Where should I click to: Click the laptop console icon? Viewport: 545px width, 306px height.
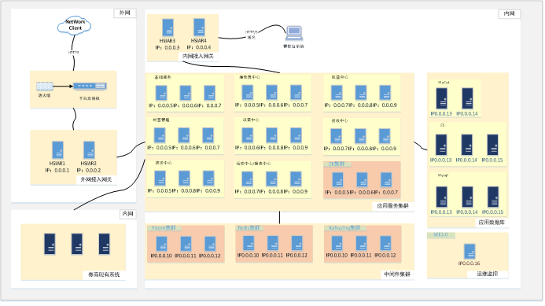click(294, 33)
